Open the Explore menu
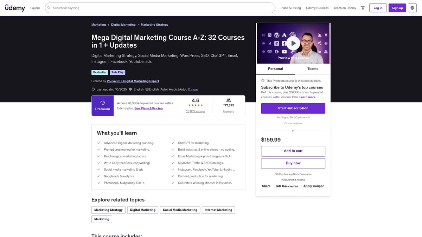The height and width of the screenshot is (237, 422). 35,7
